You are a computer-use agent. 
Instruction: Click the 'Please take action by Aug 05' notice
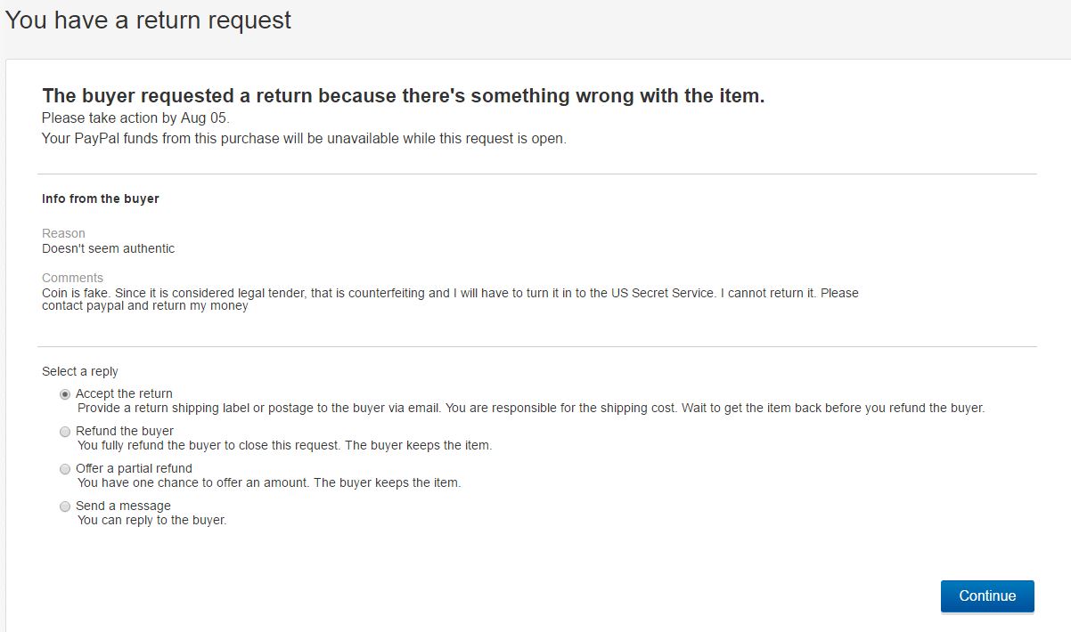tap(135, 118)
